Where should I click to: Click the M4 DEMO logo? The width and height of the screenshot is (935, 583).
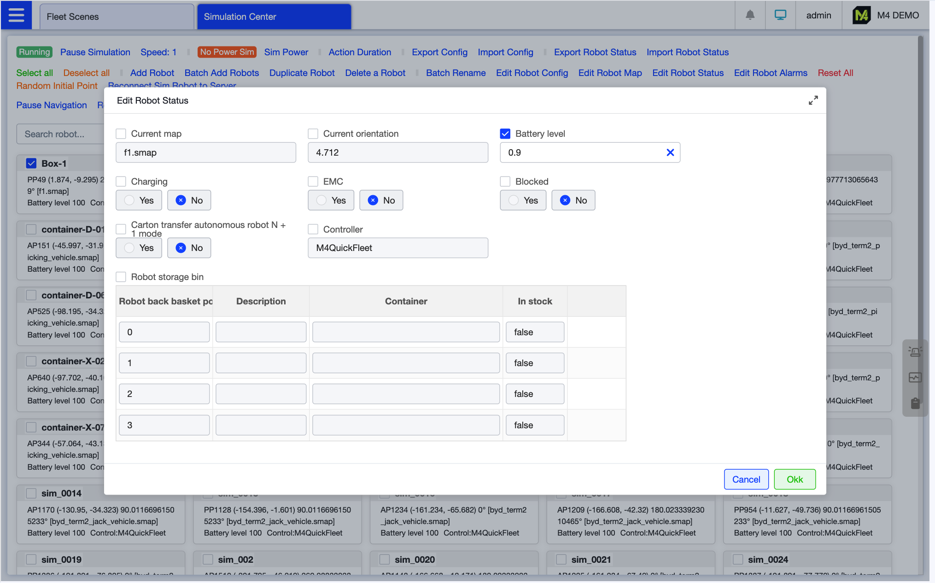pos(861,15)
